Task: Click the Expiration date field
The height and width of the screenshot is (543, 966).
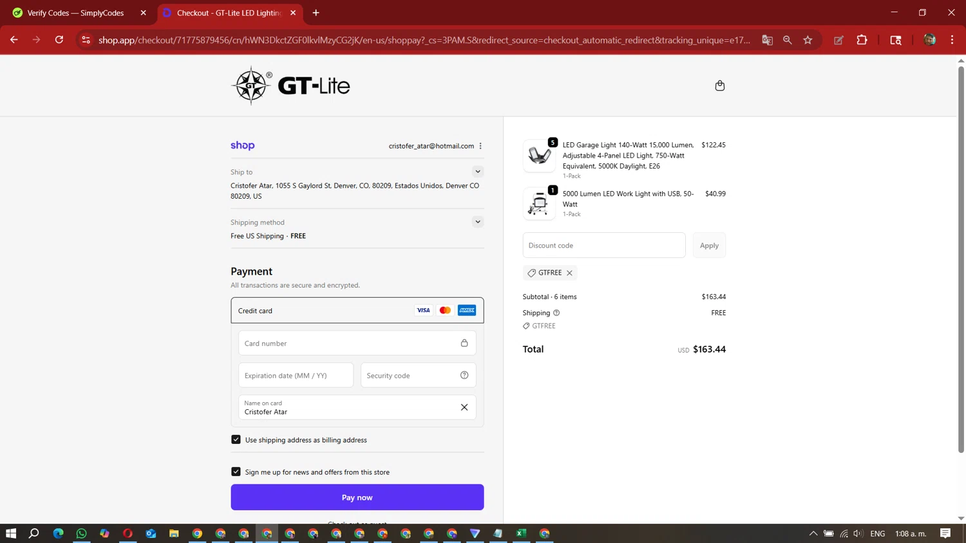Action: 296,375
